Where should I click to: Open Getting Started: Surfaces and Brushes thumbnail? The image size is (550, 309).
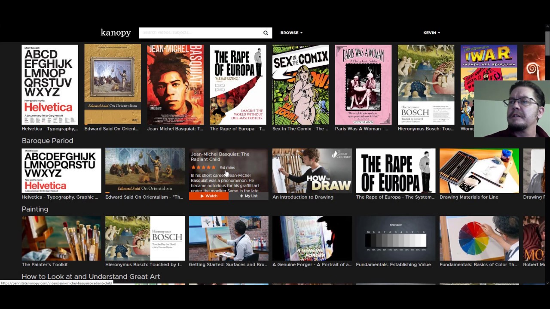(229, 238)
